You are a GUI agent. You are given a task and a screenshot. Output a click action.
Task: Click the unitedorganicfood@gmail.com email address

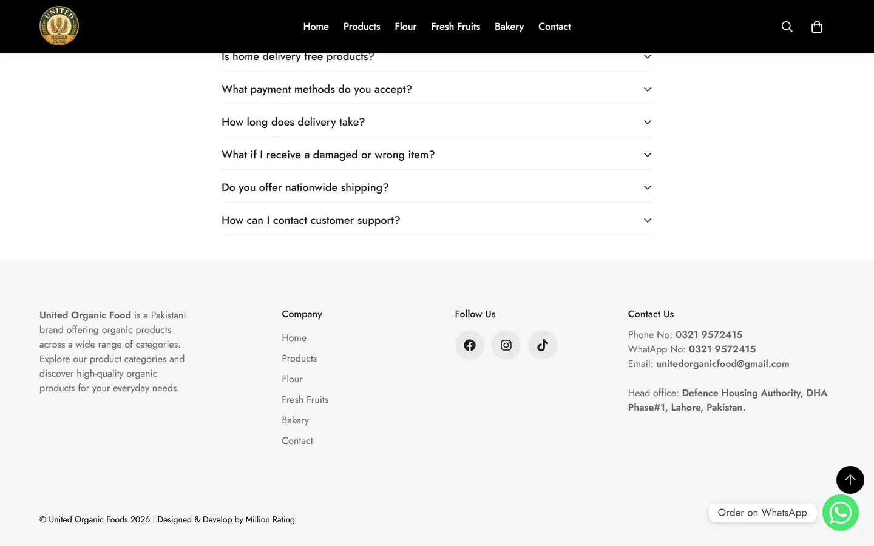(723, 364)
